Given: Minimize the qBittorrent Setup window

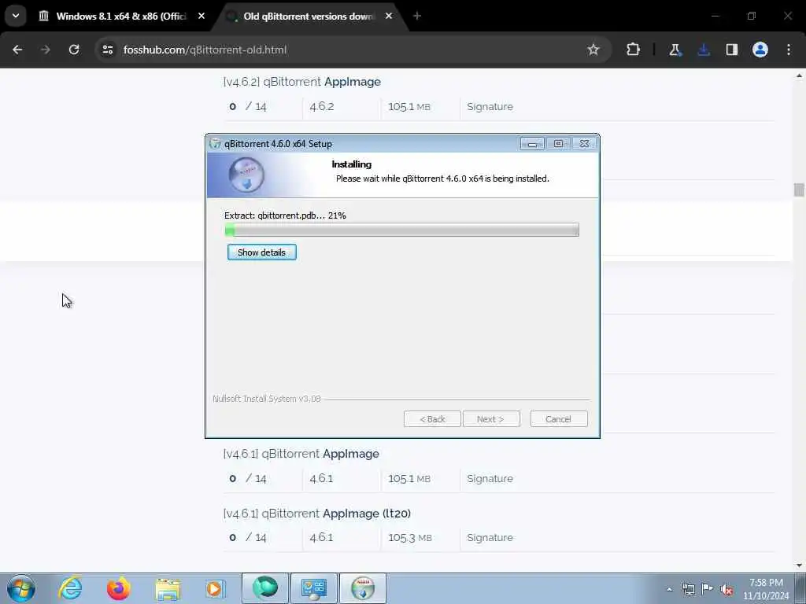Looking at the screenshot, I should coord(532,144).
